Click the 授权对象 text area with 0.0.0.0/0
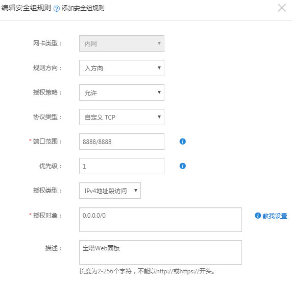This screenshot has height=281, width=292. (160, 220)
